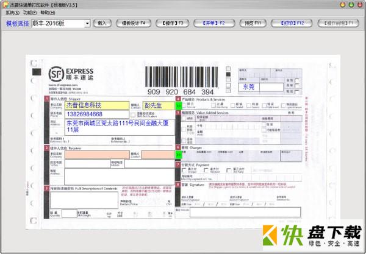Click the empty receiver contact field

(158, 155)
